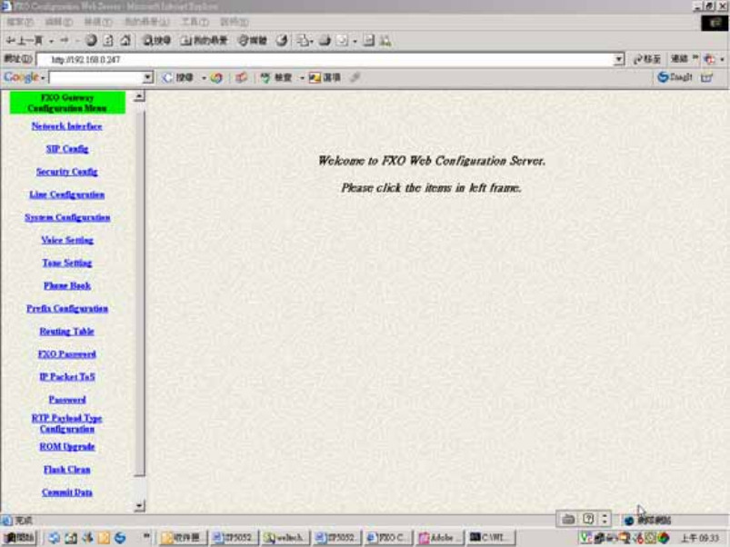Switch to the weltech taskbar window
This screenshot has height=547, width=730.
[x=285, y=538]
